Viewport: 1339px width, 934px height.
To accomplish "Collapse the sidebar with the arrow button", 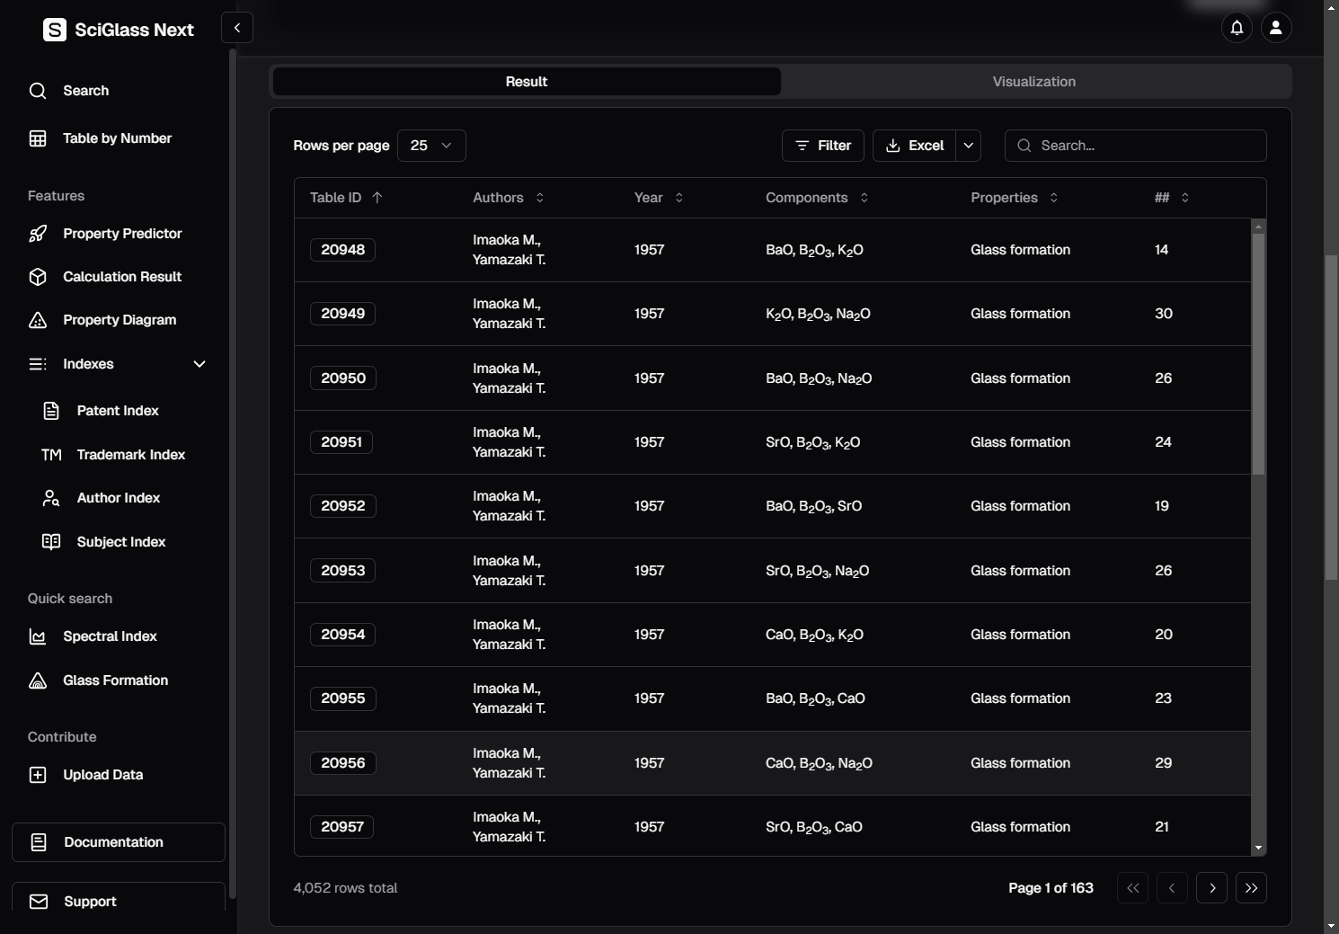I will tap(237, 28).
